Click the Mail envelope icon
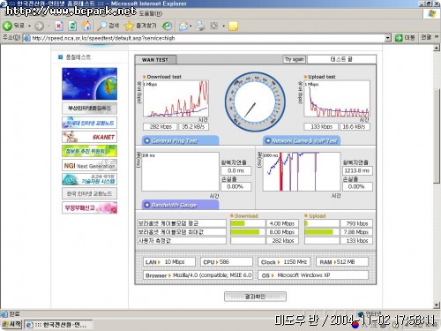The height and width of the screenshot is (331, 441). (183, 26)
